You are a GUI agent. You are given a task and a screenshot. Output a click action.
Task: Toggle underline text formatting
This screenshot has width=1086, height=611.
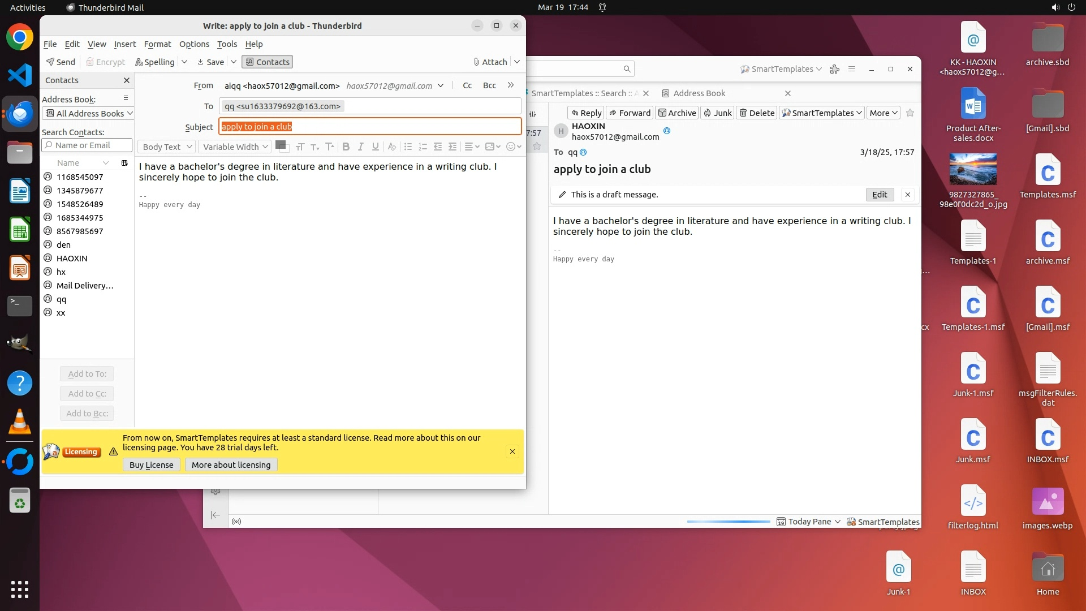(x=375, y=147)
